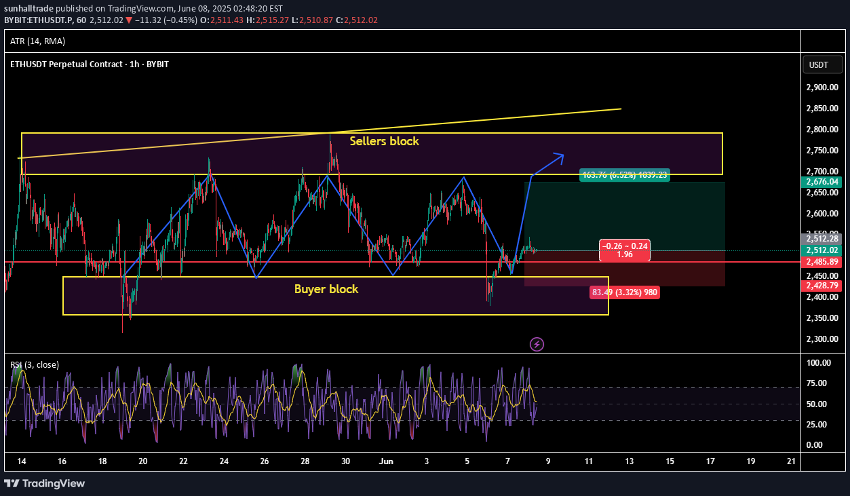Click the 163.76 (6.52%) target profit label

coord(625,174)
